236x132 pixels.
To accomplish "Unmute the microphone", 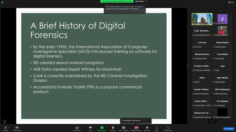I will coord(6,128).
